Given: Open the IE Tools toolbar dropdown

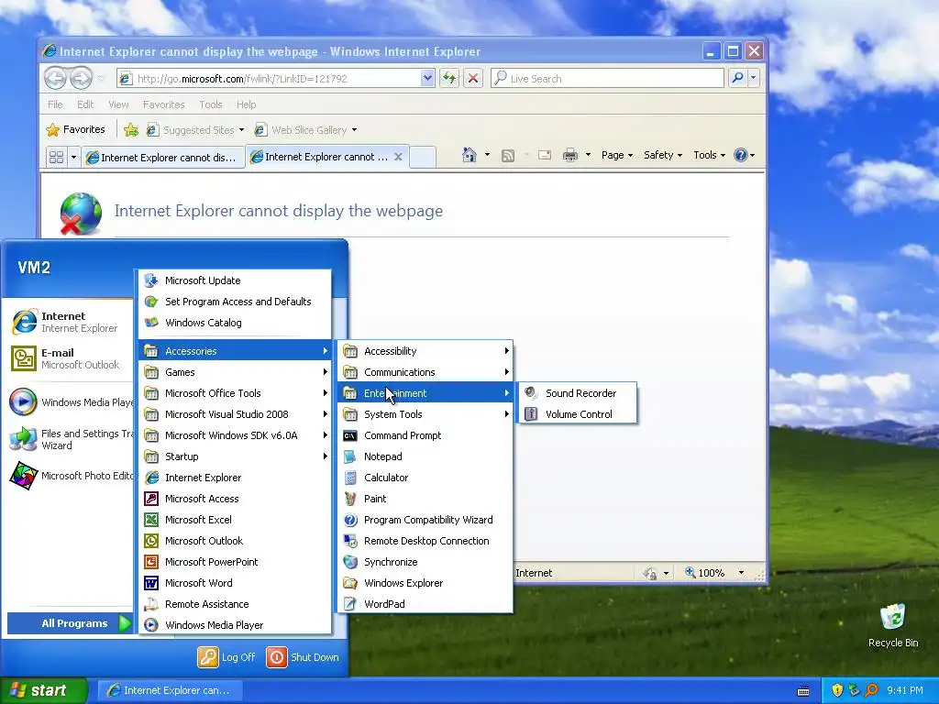Looking at the screenshot, I should (709, 155).
